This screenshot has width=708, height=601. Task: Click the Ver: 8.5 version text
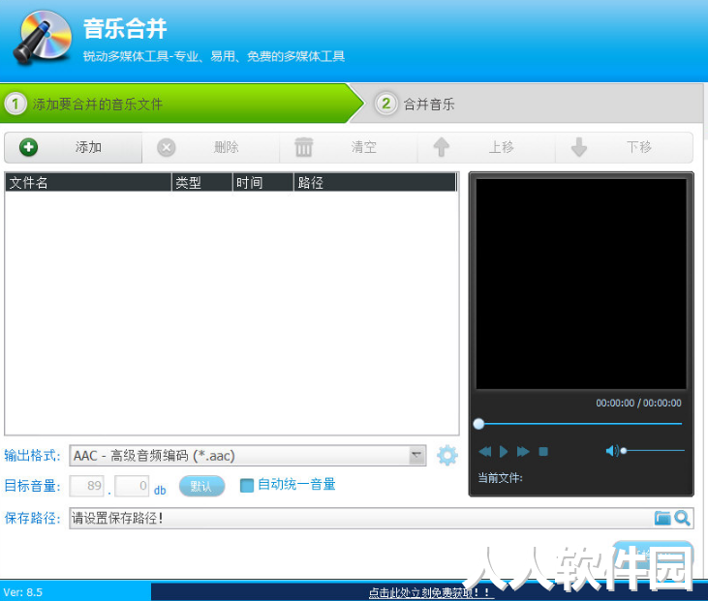(x=23, y=592)
